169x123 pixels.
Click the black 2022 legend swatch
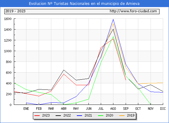pos(58,116)
